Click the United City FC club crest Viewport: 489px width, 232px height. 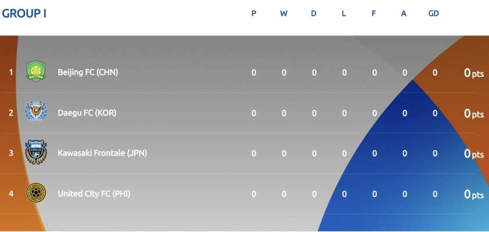tap(36, 192)
